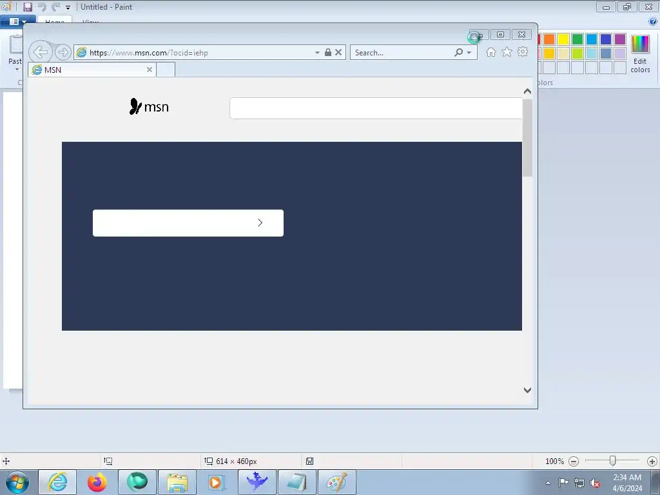The width and height of the screenshot is (660, 495).
Task: Select the yellow color swatch
Action: coord(563,39)
